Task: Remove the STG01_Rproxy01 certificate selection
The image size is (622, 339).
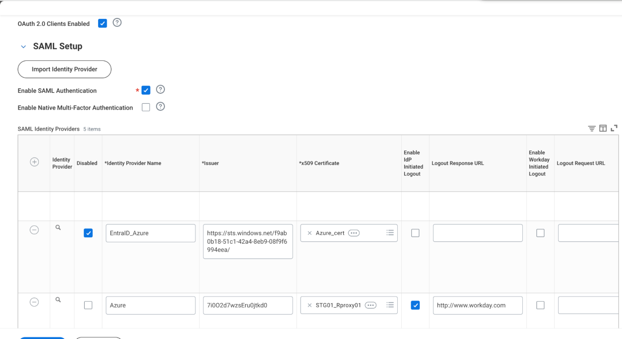Action: (310, 306)
